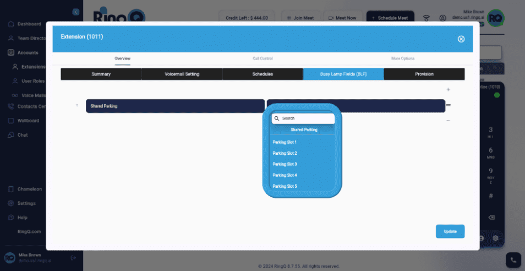Viewport: 525px width, 271px height.
Task: Open Dashboard from the sidebar
Action: pyautogui.click(x=29, y=24)
